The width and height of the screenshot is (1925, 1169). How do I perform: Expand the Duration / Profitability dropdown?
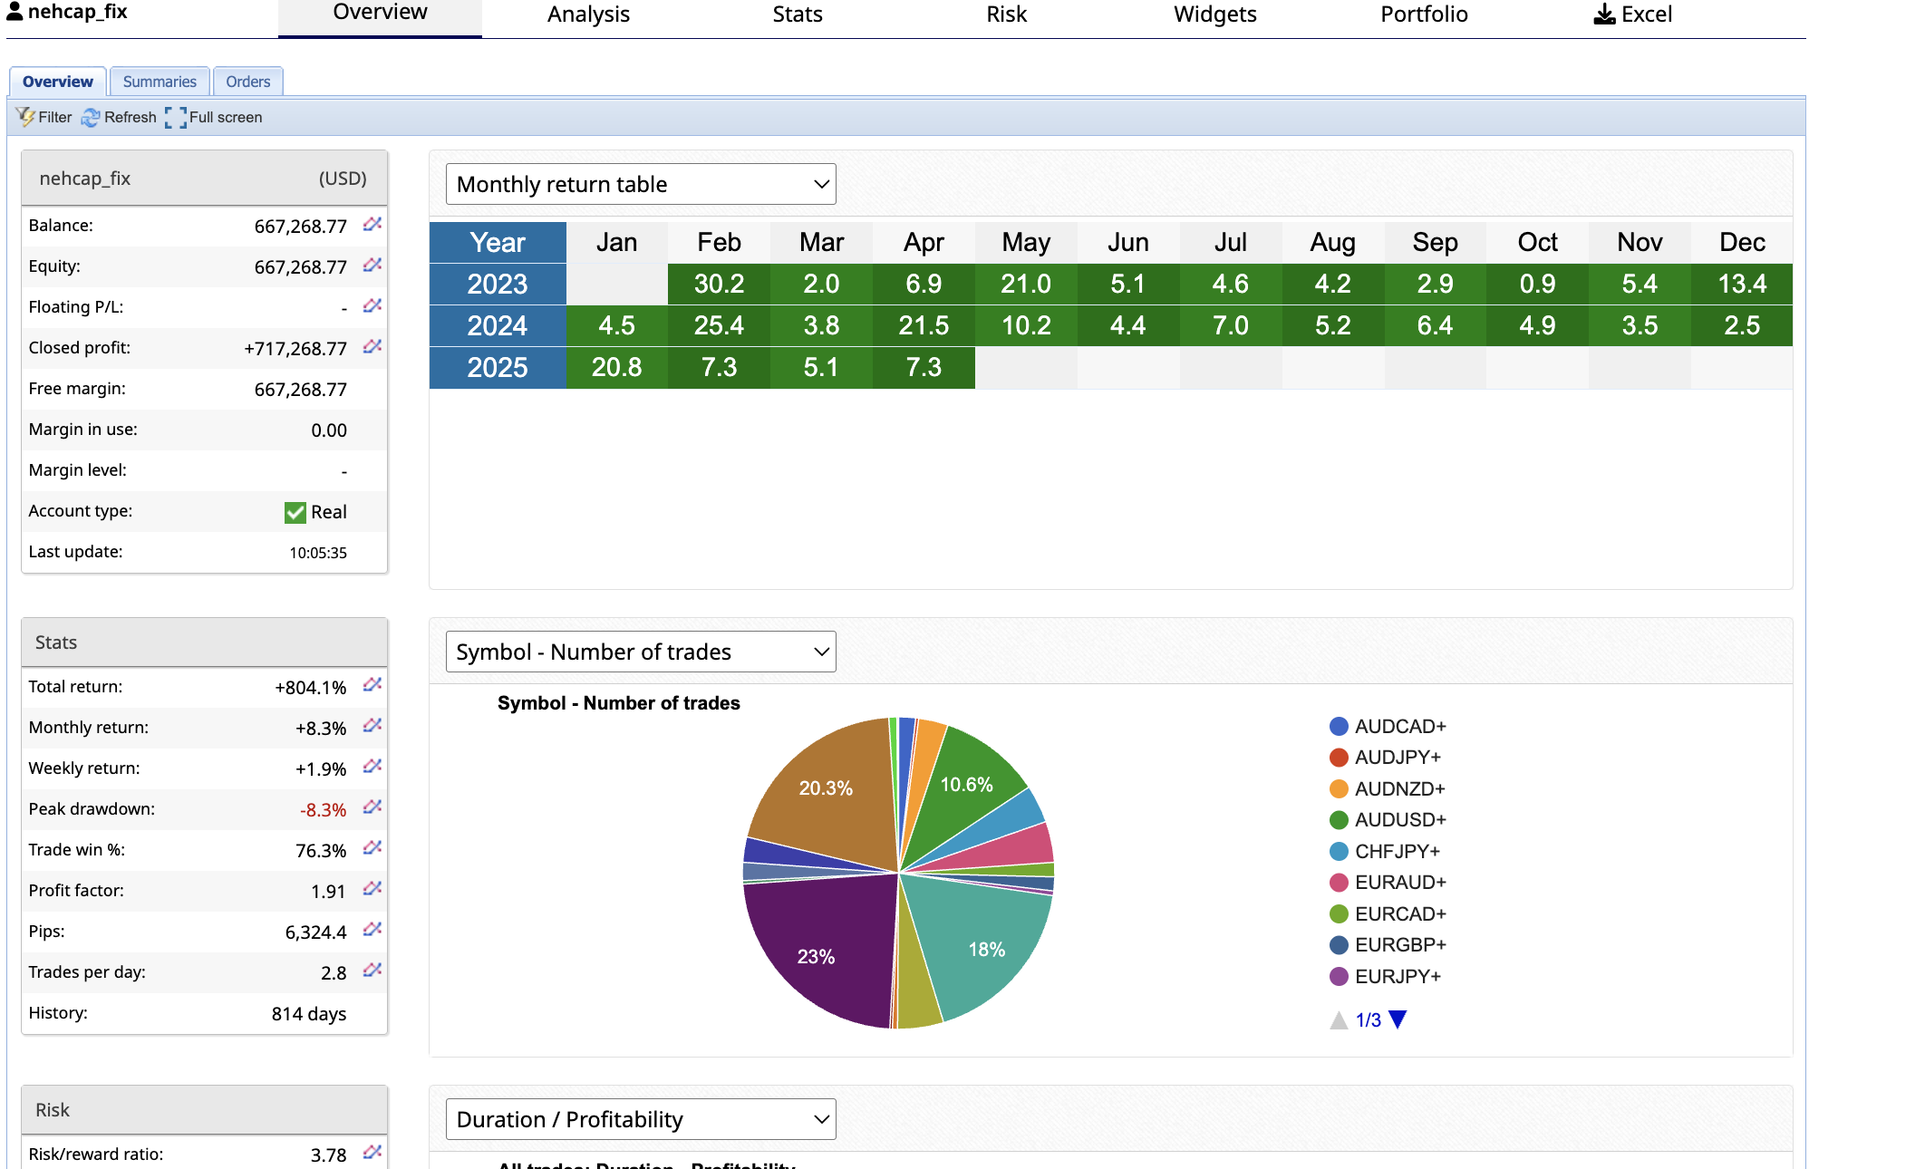pos(641,1119)
